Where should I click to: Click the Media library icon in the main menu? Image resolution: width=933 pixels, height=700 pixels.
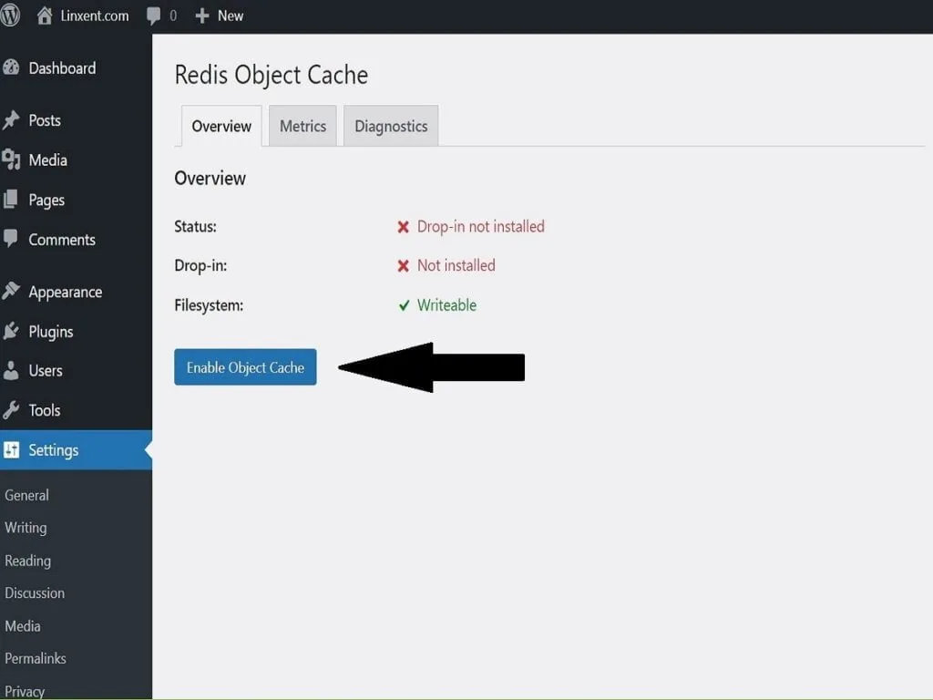tap(11, 160)
